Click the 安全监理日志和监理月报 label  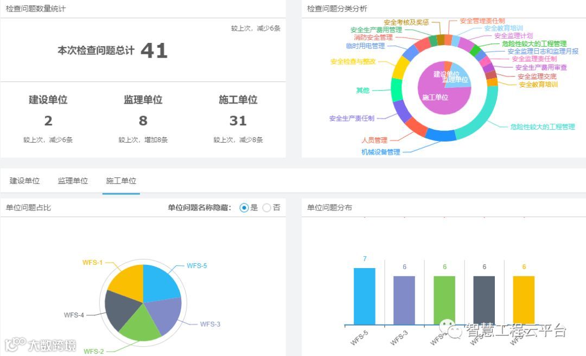click(x=543, y=51)
